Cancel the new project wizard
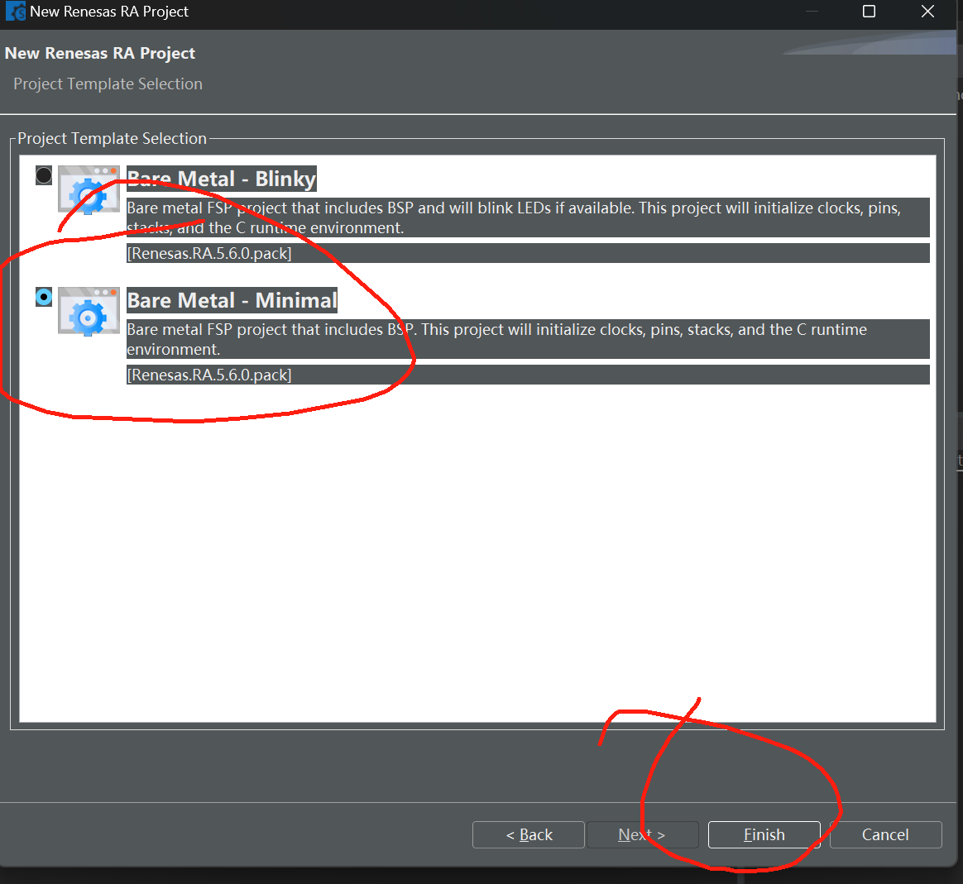 point(885,835)
